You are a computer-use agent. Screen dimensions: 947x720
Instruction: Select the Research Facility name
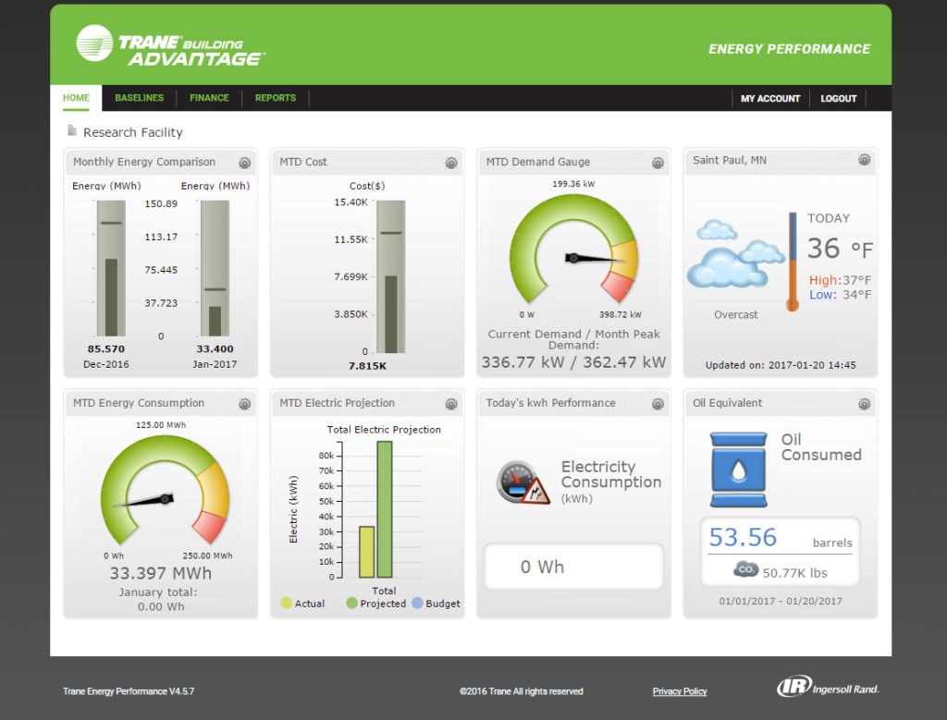click(133, 132)
